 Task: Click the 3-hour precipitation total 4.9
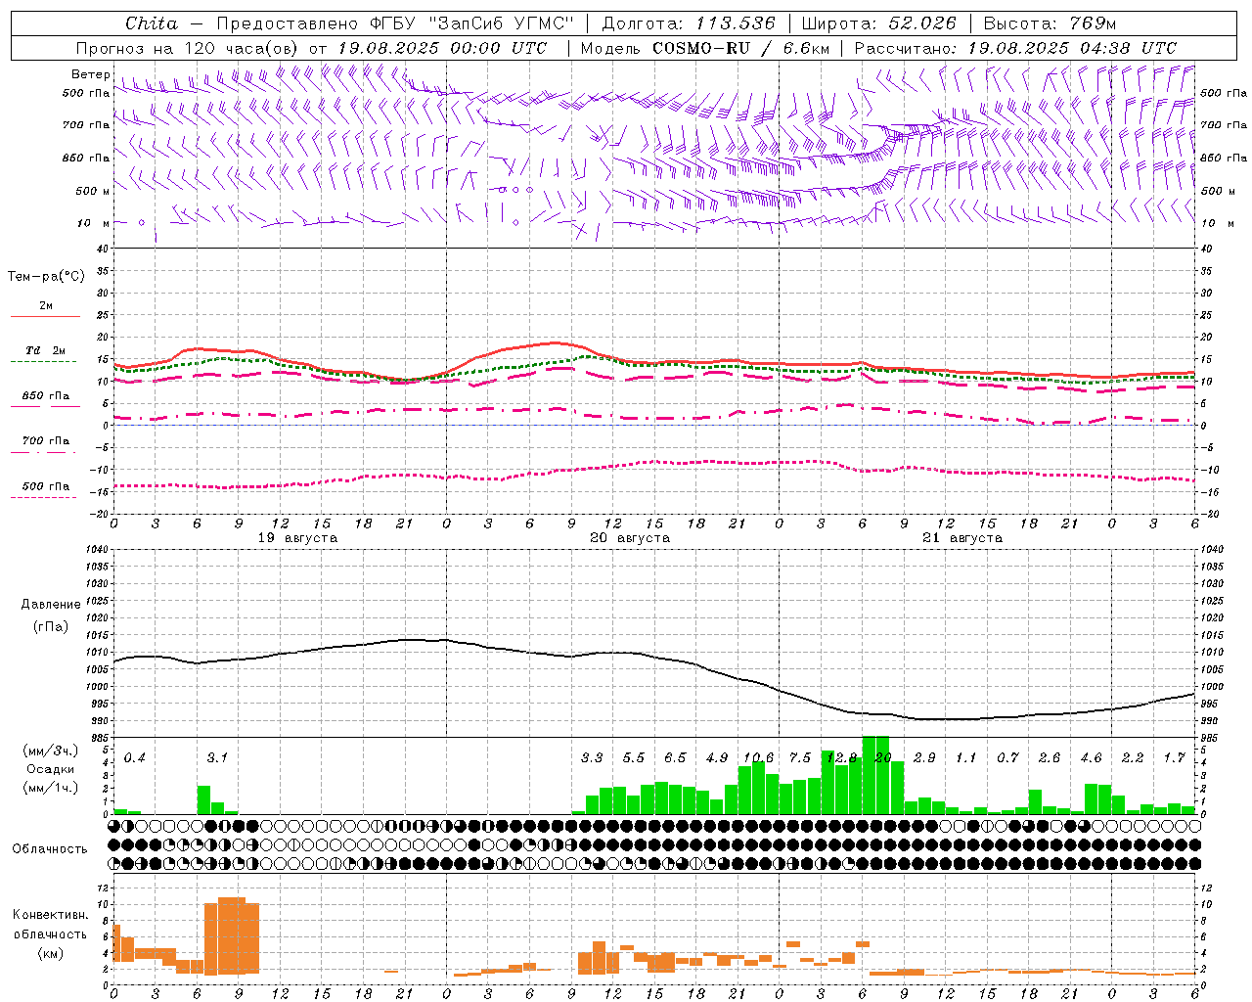tap(717, 758)
